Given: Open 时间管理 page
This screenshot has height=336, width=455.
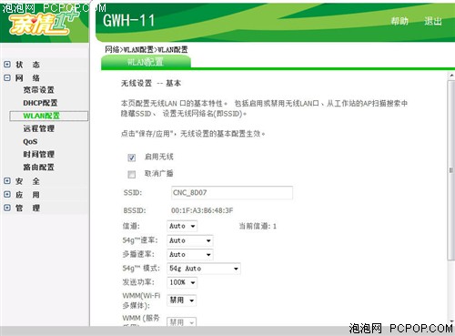Looking at the screenshot, I should [x=38, y=155].
